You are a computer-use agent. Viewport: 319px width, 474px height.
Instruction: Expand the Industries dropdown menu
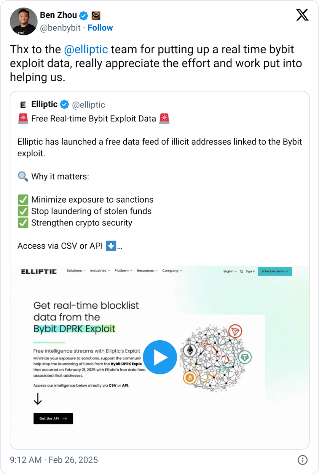[x=100, y=271]
